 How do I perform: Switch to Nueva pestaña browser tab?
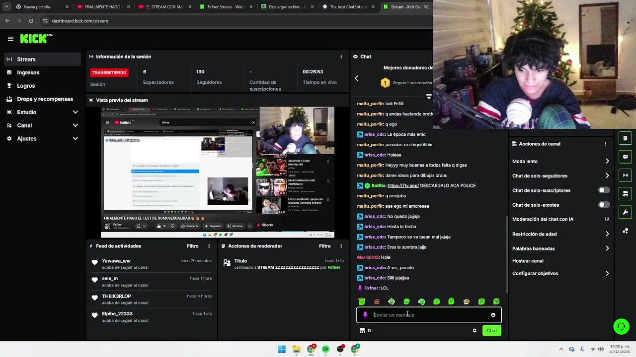(41, 7)
